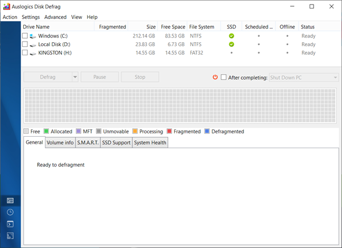Switch to the General tab

pyautogui.click(x=34, y=142)
